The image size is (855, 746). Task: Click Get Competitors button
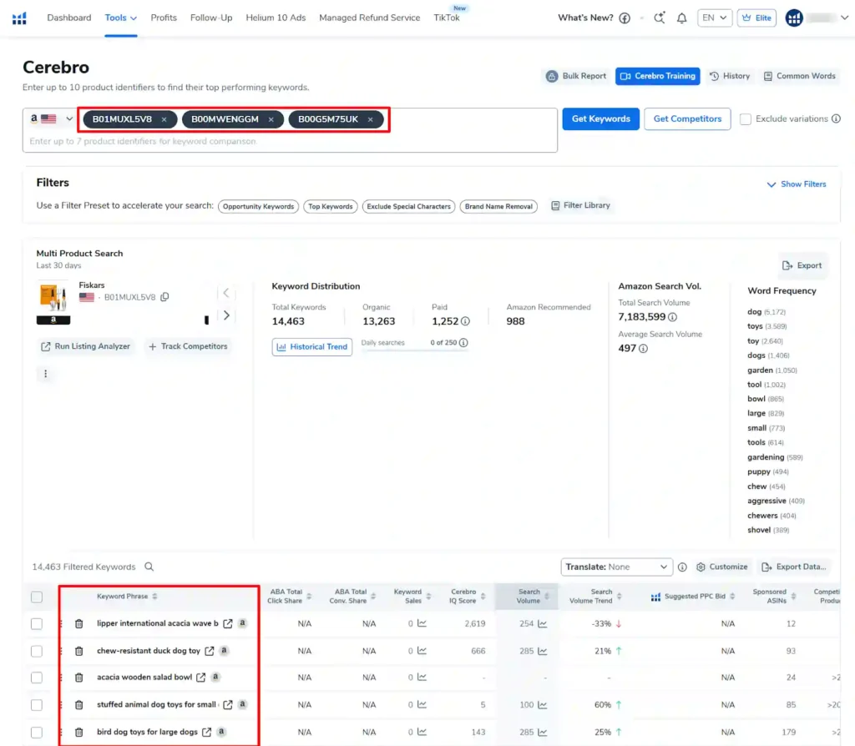click(687, 118)
